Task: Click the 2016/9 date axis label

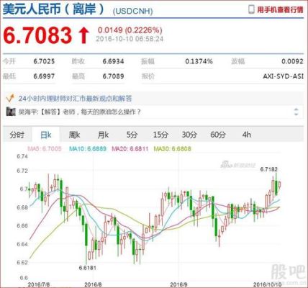Action: 178,284
